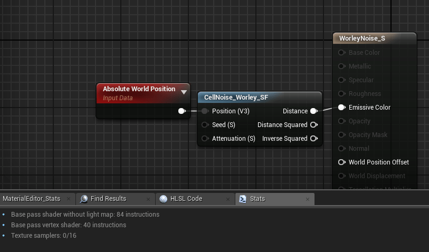
Task: Click the Distance Squared output pin
Action: [313, 125]
